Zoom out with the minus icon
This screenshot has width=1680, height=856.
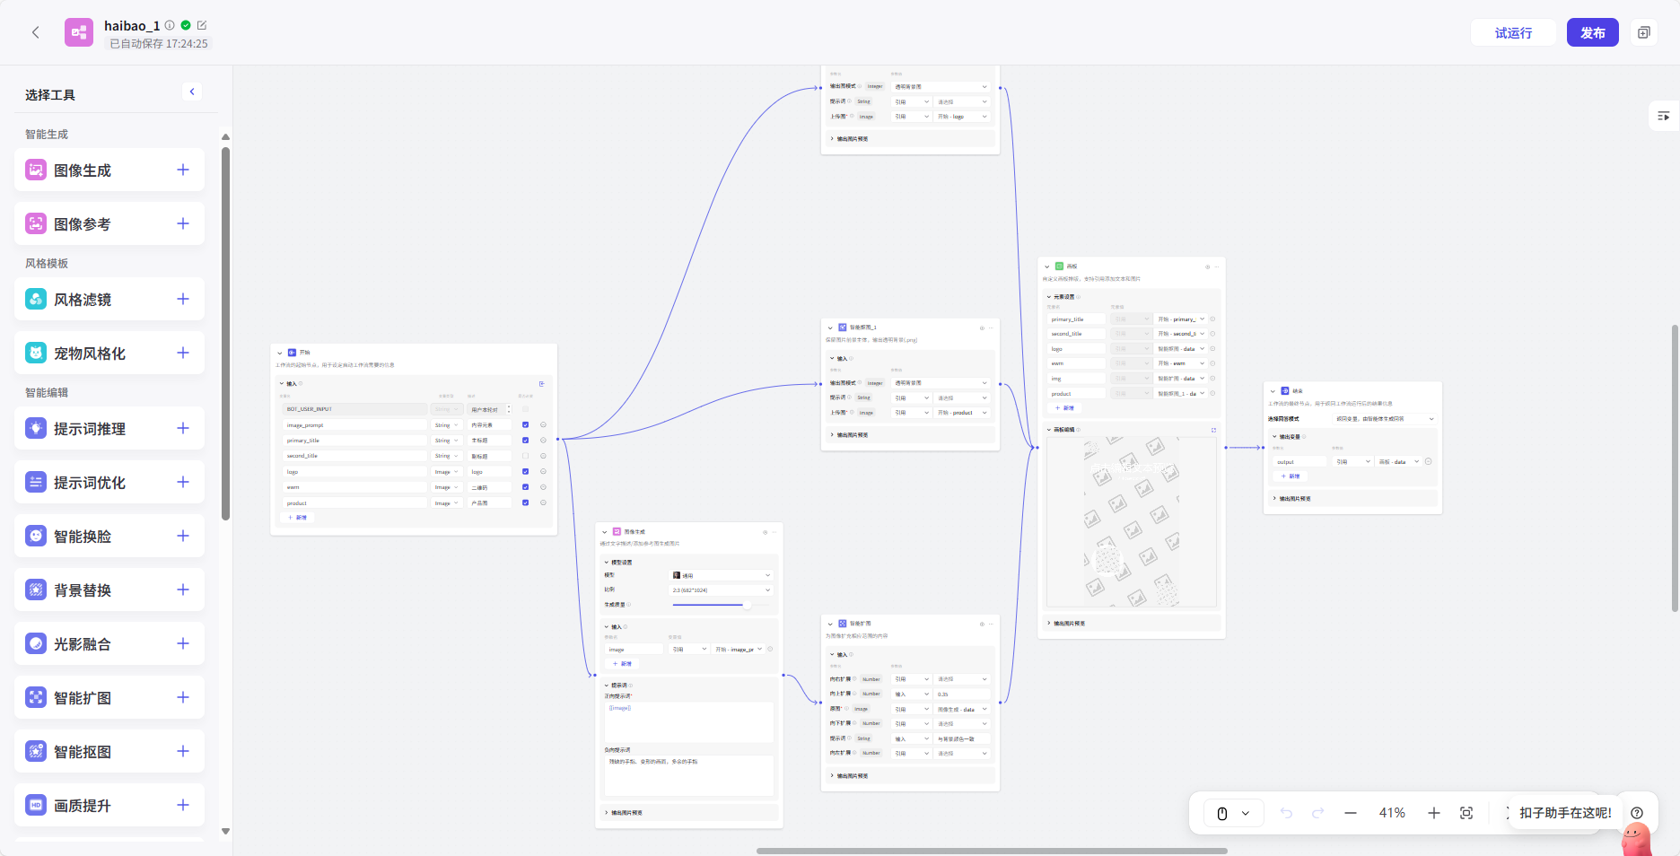point(1351,813)
